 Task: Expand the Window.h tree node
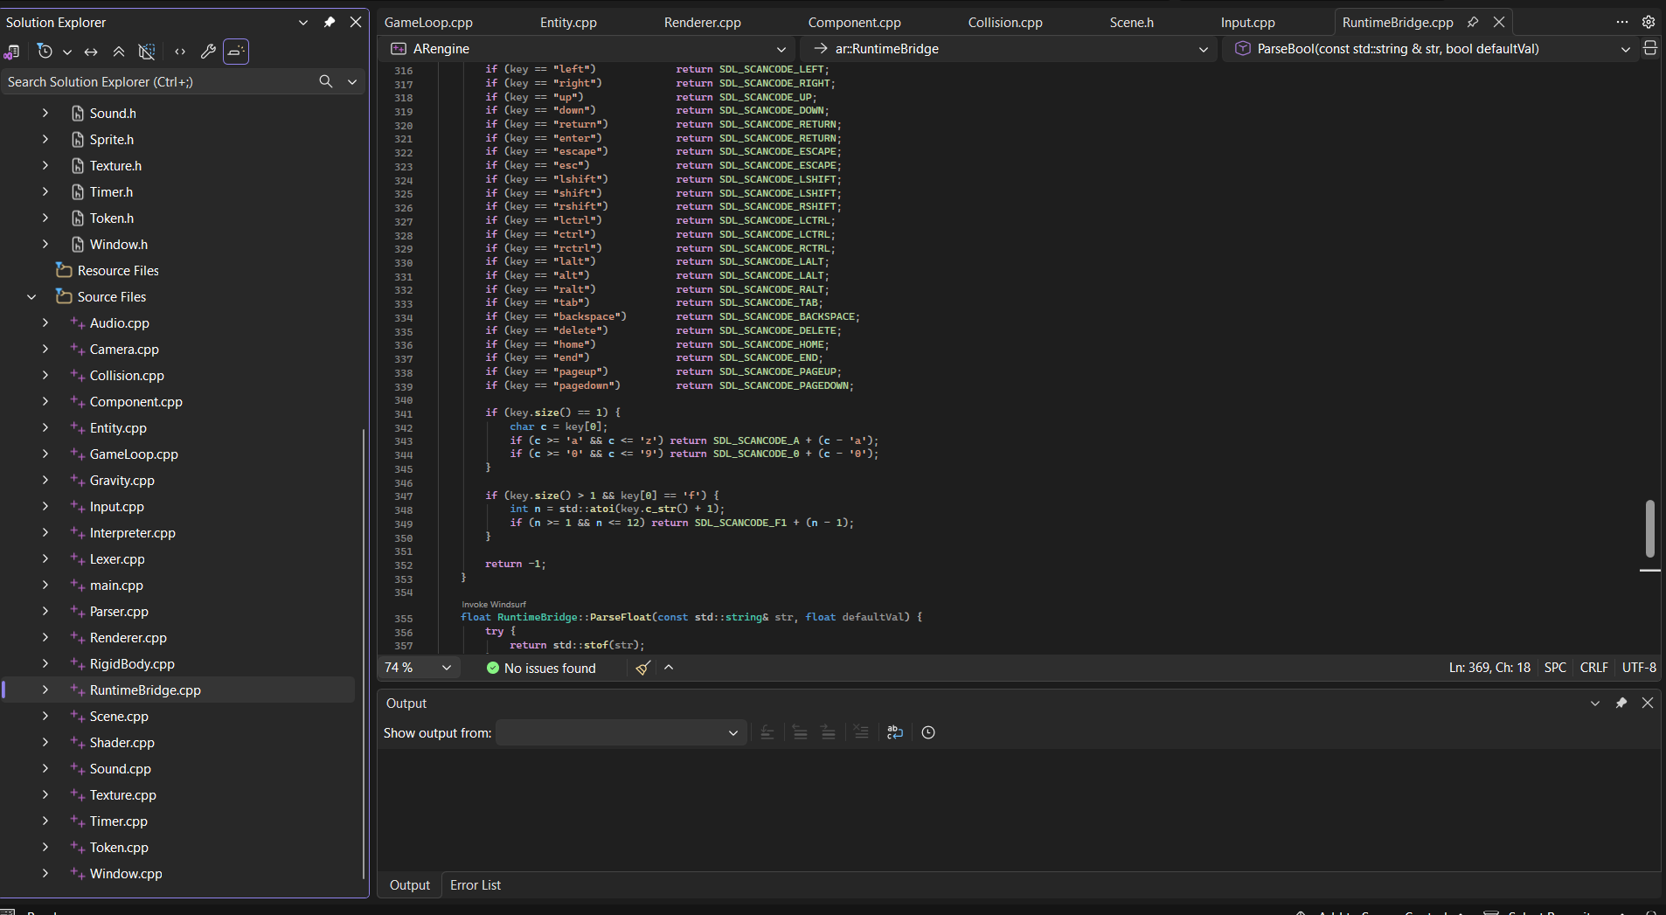pos(45,244)
